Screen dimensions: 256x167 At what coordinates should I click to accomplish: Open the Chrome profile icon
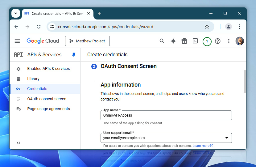pyautogui.click(x=229, y=27)
